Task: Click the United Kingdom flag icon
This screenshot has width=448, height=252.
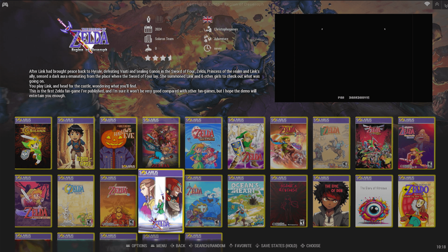Action: [208, 19]
